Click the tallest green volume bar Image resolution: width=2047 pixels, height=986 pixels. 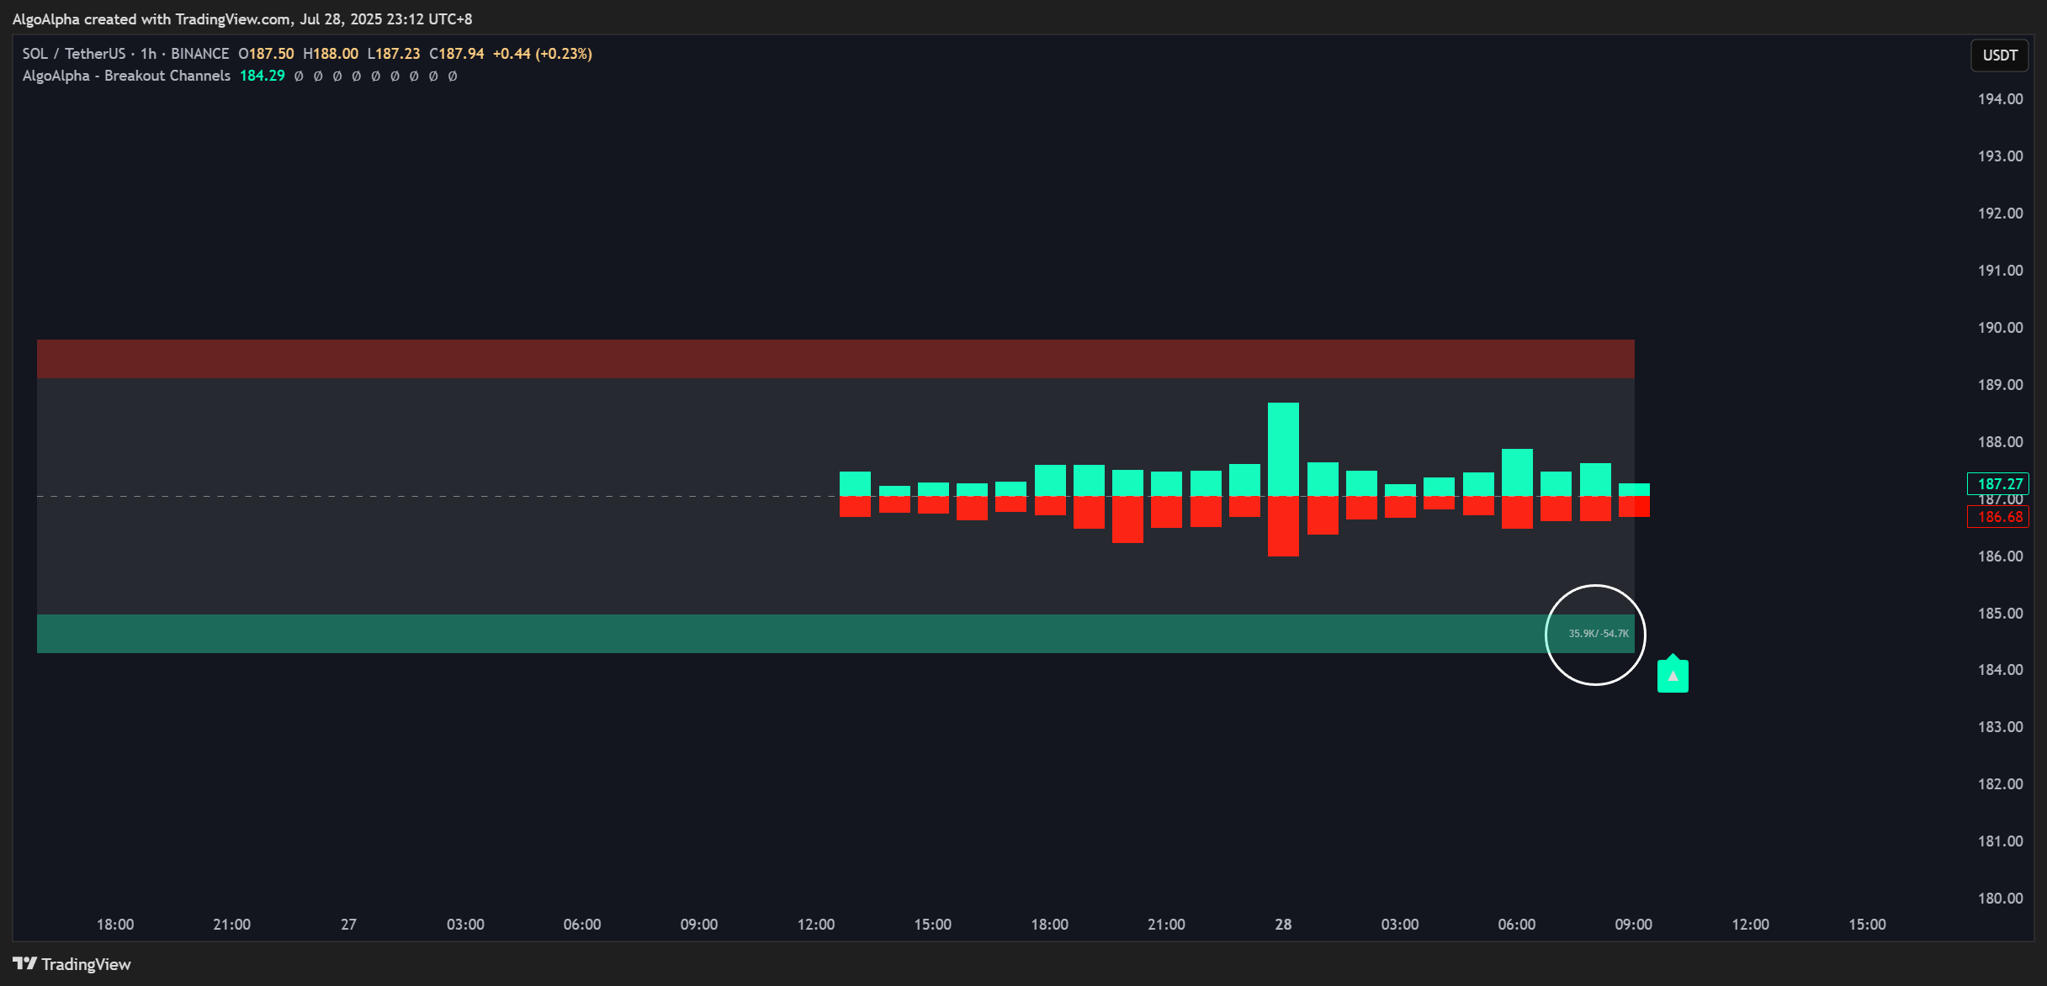tap(1283, 449)
